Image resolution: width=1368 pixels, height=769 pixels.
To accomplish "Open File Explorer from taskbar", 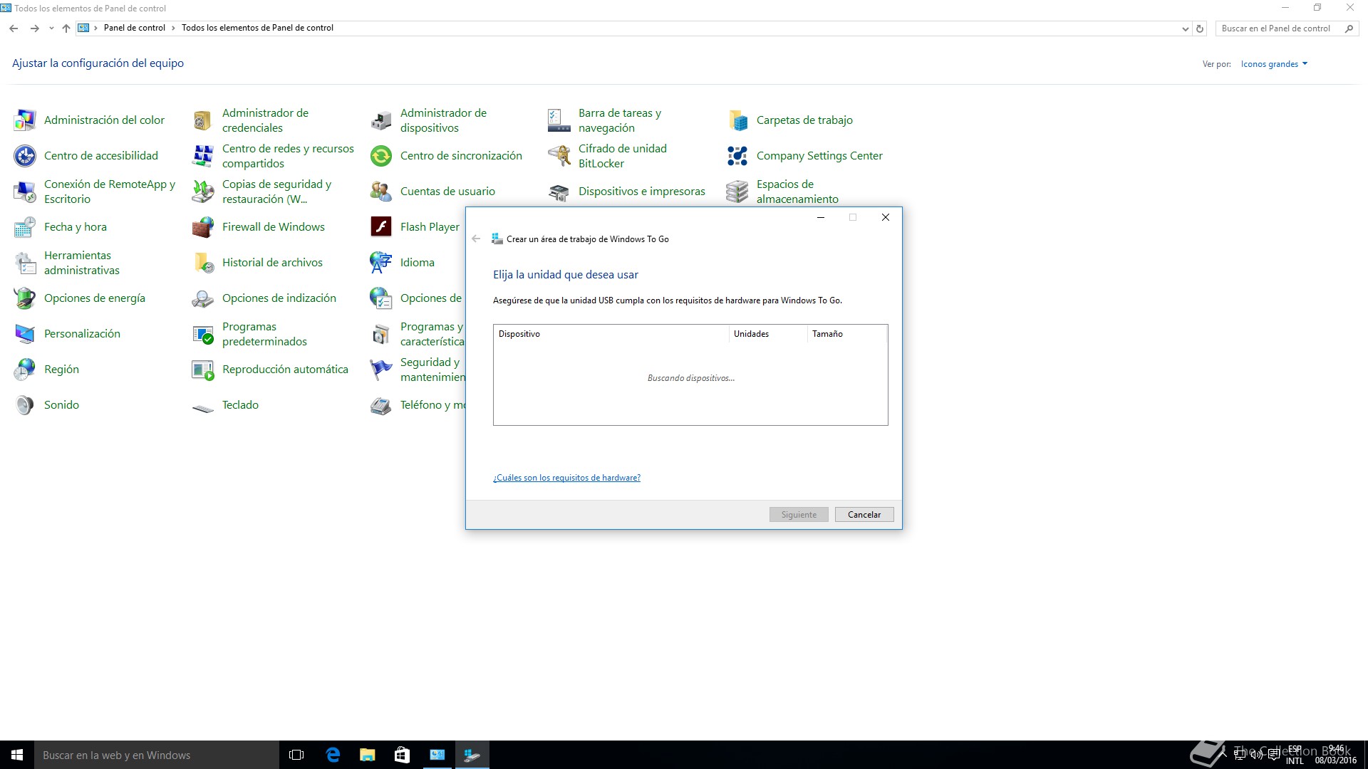I will click(367, 755).
